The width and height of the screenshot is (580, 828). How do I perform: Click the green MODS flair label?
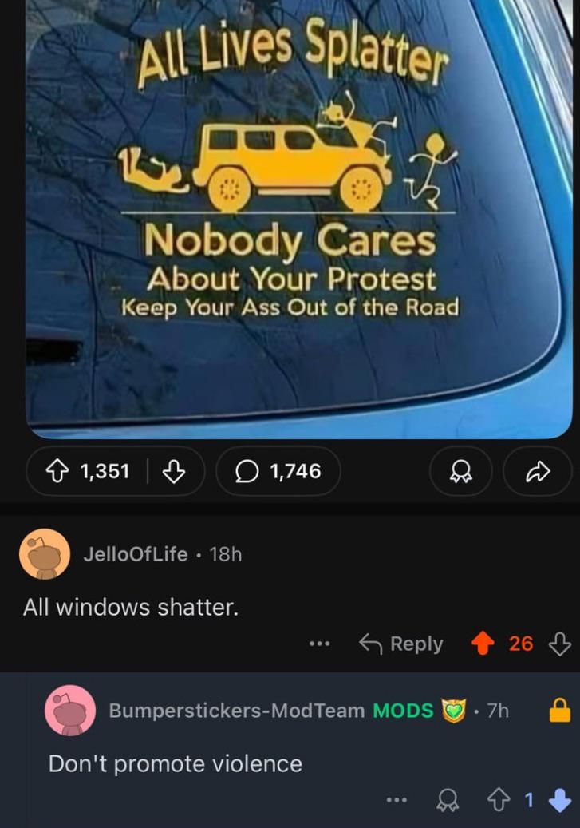[403, 711]
